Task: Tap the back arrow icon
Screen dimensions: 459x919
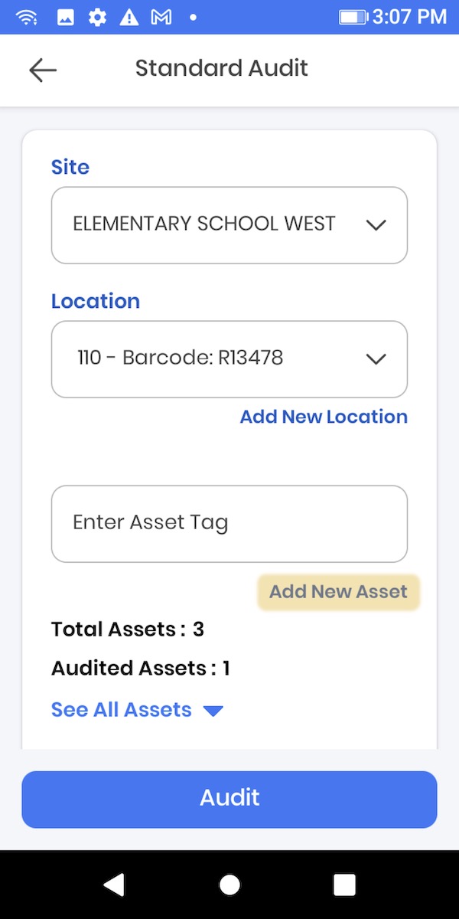Action: click(43, 70)
